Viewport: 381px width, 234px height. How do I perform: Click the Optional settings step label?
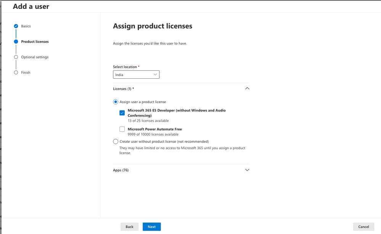pyautogui.click(x=35, y=57)
